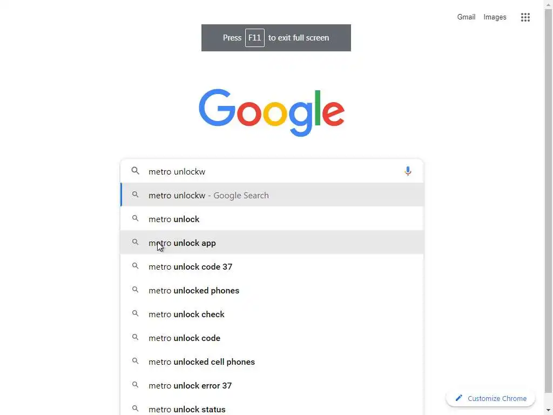Select suggestion 'metro unlock'
The height and width of the screenshot is (415, 553).
(174, 219)
